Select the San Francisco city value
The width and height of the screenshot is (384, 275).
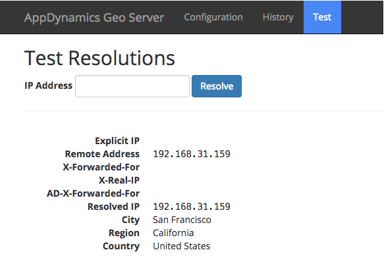click(x=182, y=220)
